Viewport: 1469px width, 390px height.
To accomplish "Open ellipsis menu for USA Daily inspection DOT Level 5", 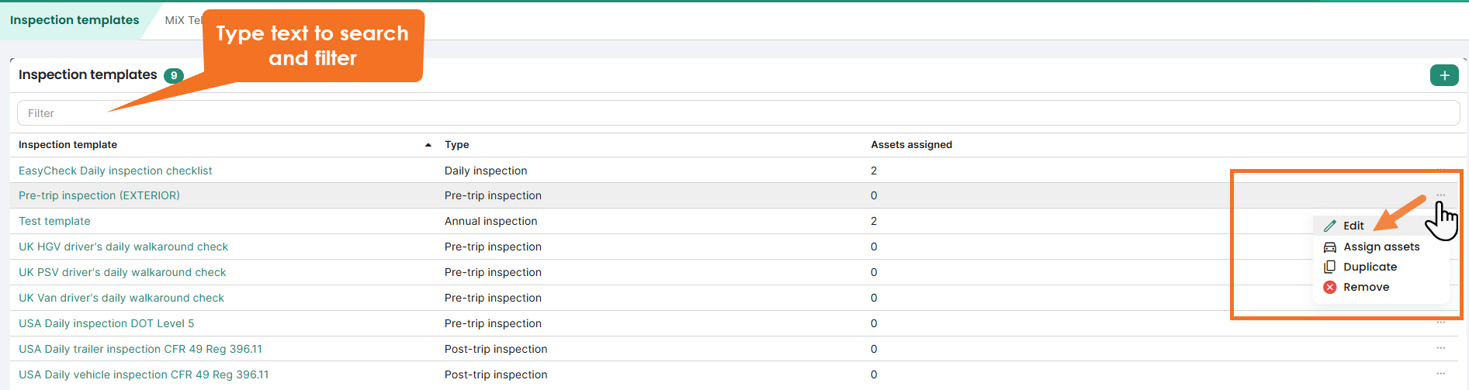I will pyautogui.click(x=1440, y=323).
